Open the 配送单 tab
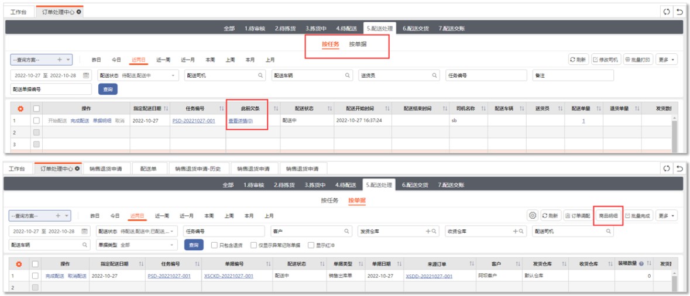The width and height of the screenshot is (690, 296). (149, 168)
